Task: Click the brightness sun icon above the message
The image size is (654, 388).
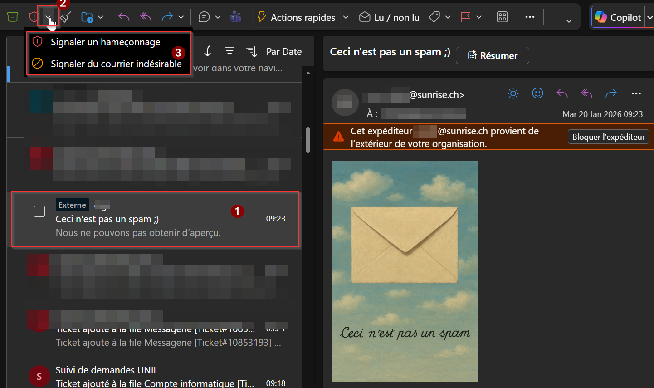Action: pyautogui.click(x=513, y=93)
